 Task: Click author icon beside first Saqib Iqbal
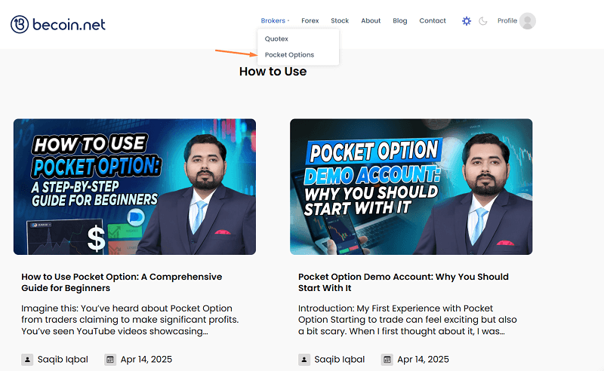pyautogui.click(x=27, y=360)
